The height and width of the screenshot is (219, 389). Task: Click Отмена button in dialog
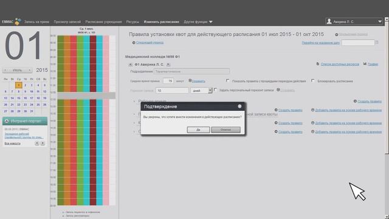coord(225,130)
